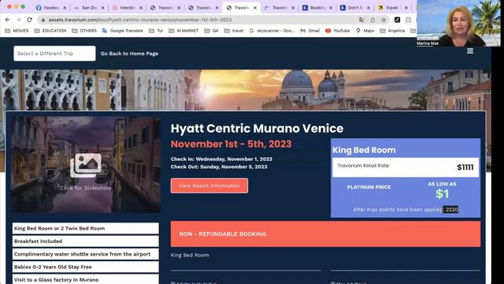504x284 pixels.
Task: Click the highlighted 2220 points value
Action: [450, 210]
